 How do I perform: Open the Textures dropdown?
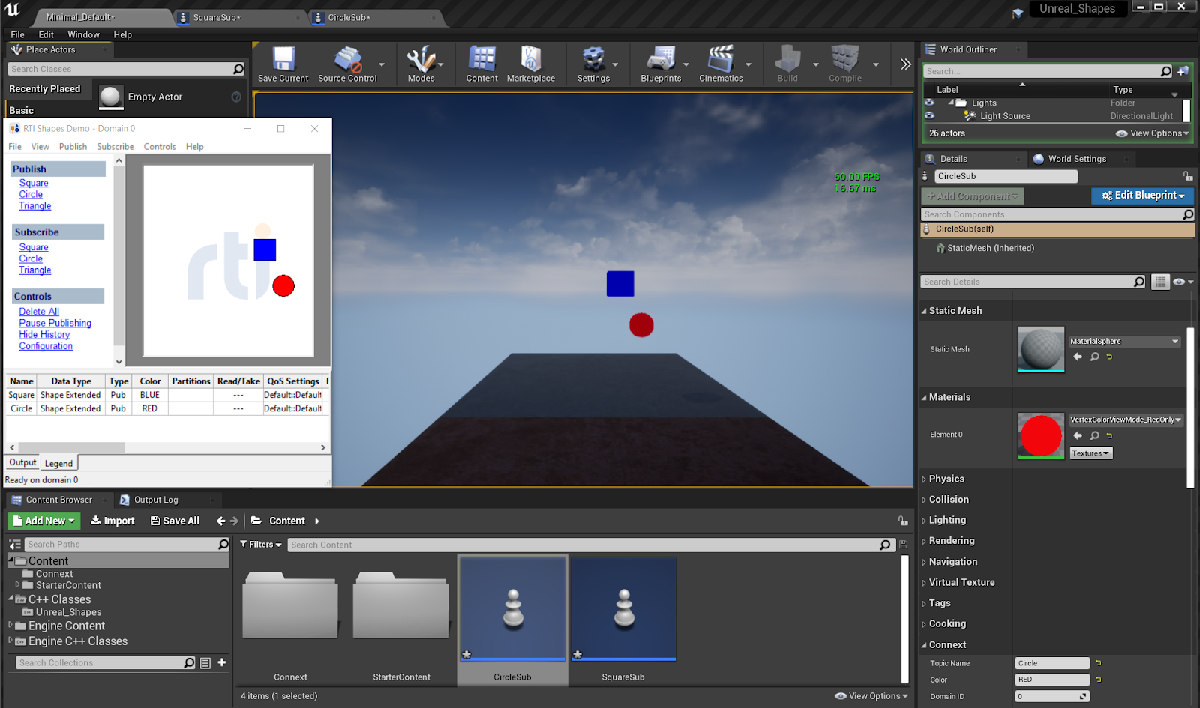[1090, 453]
